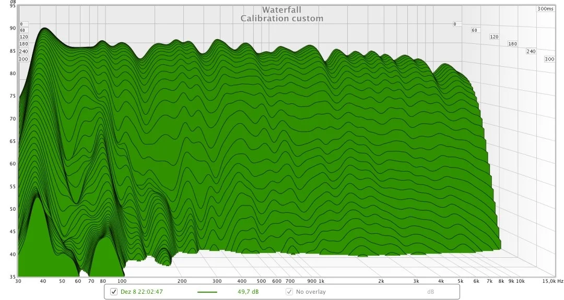The height and width of the screenshot is (300, 564).
Task: Click the 15,0k Hz axis end label
Action: (x=553, y=281)
